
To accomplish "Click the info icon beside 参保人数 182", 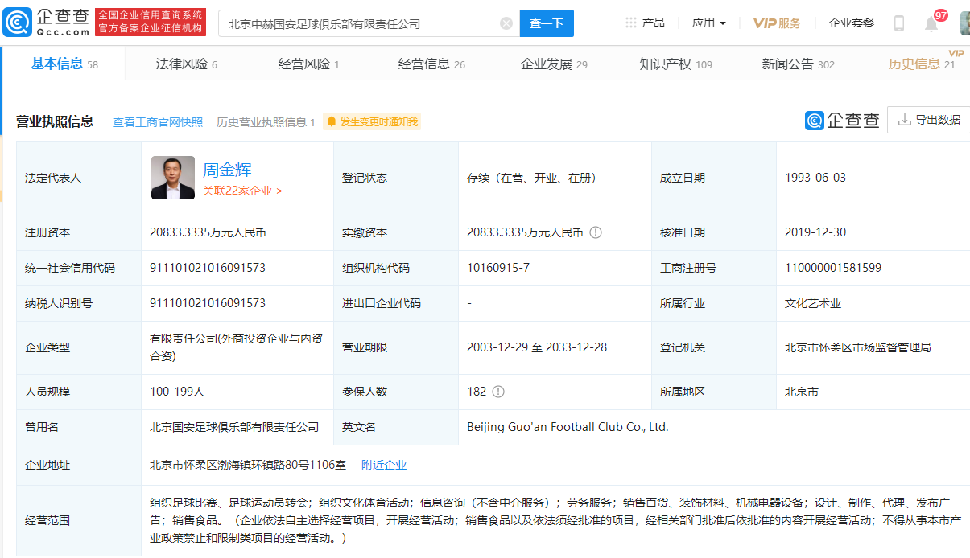I will 498,392.
